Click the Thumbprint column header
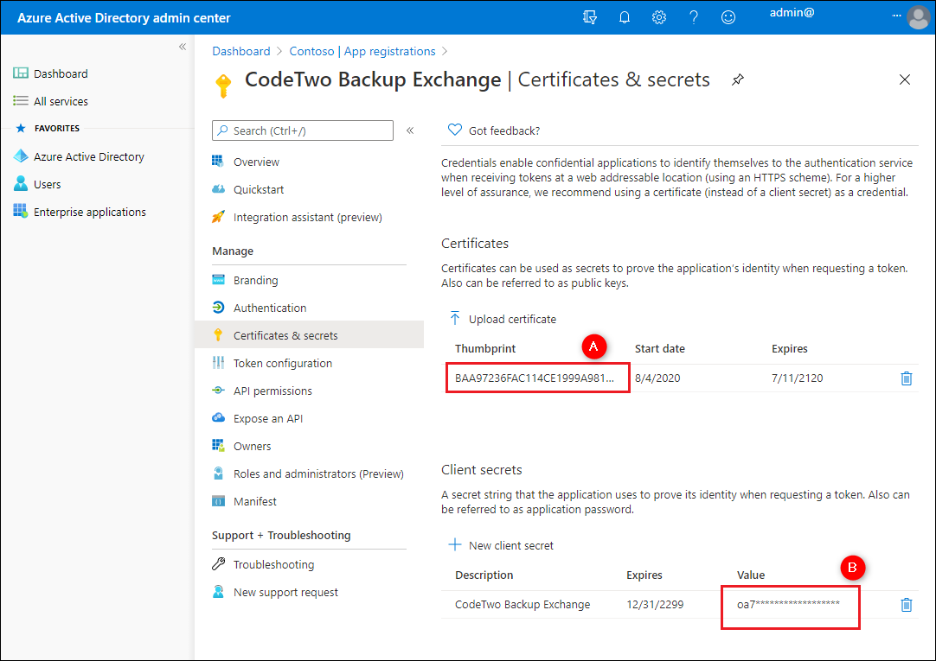Screen dimensions: 936x661 click(x=484, y=349)
